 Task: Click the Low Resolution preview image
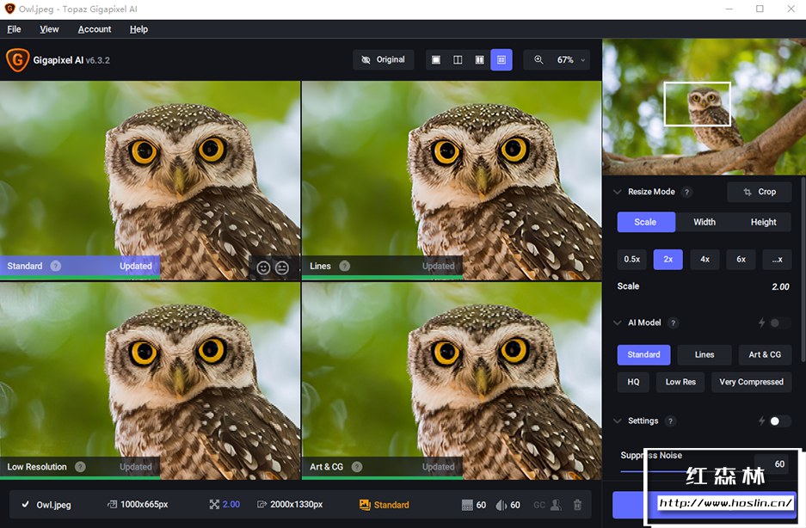(x=150, y=381)
